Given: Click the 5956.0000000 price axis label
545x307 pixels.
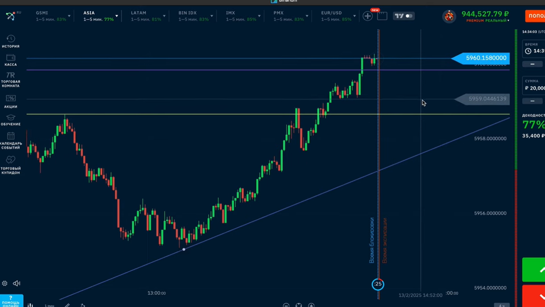Looking at the screenshot, I should [x=490, y=213].
